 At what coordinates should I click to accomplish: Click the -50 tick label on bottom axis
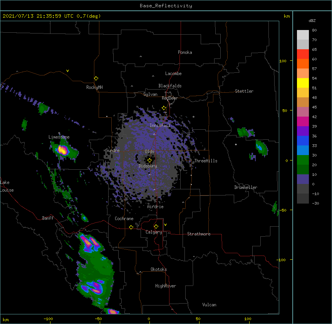pos(98,319)
